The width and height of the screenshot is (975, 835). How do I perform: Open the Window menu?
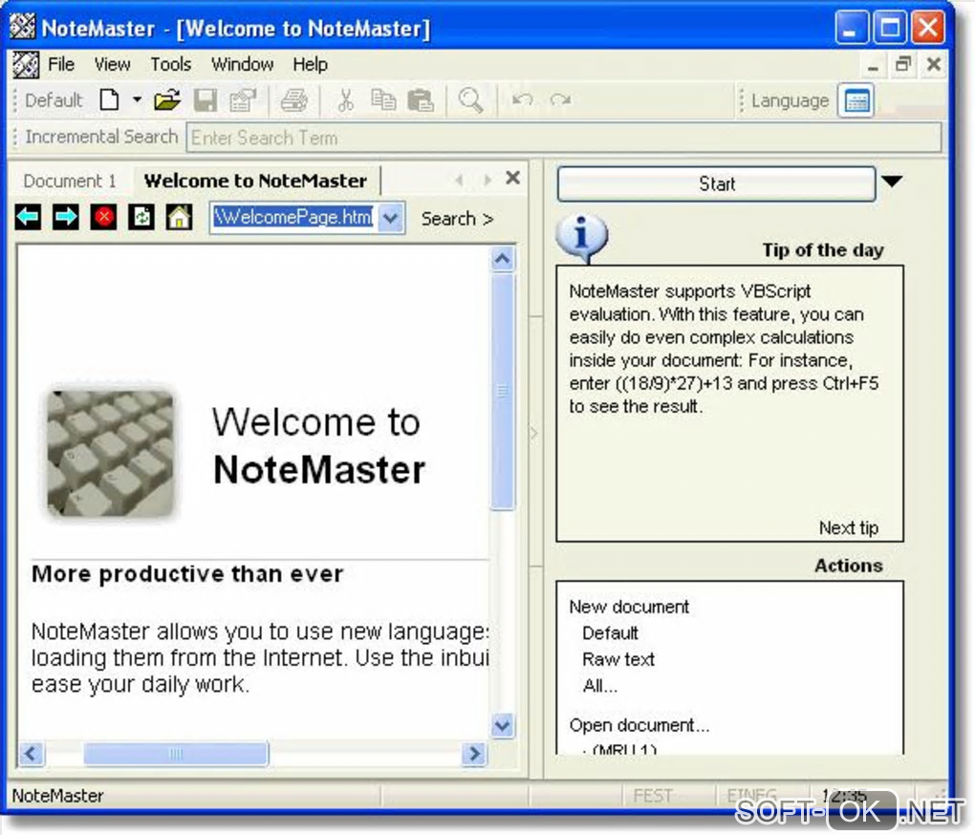coord(242,64)
